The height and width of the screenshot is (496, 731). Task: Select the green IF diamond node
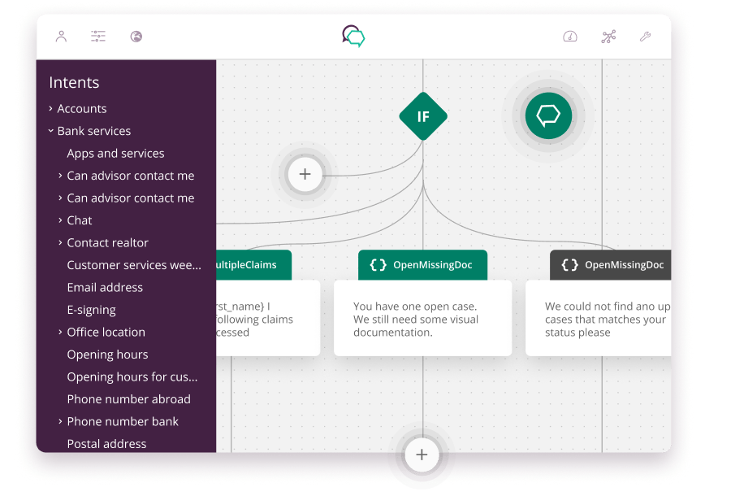point(422,116)
